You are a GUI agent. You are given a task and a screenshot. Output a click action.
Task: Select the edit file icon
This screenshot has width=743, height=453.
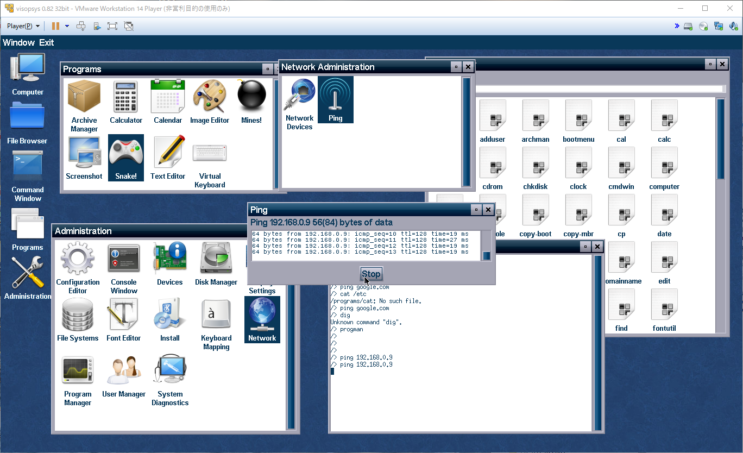[x=664, y=263]
